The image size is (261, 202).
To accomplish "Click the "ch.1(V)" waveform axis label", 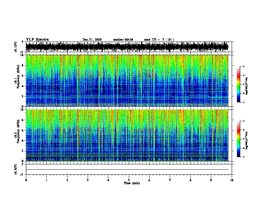I will coord(15,47).
